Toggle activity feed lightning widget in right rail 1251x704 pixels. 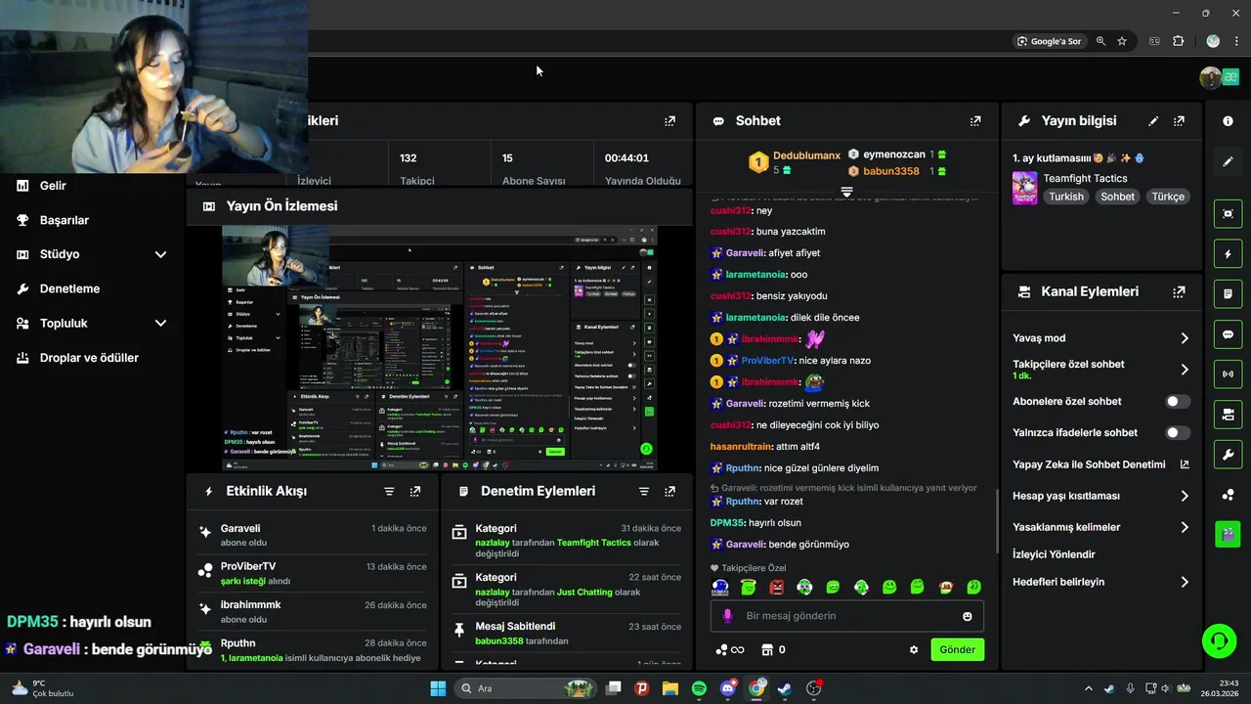tap(1228, 254)
